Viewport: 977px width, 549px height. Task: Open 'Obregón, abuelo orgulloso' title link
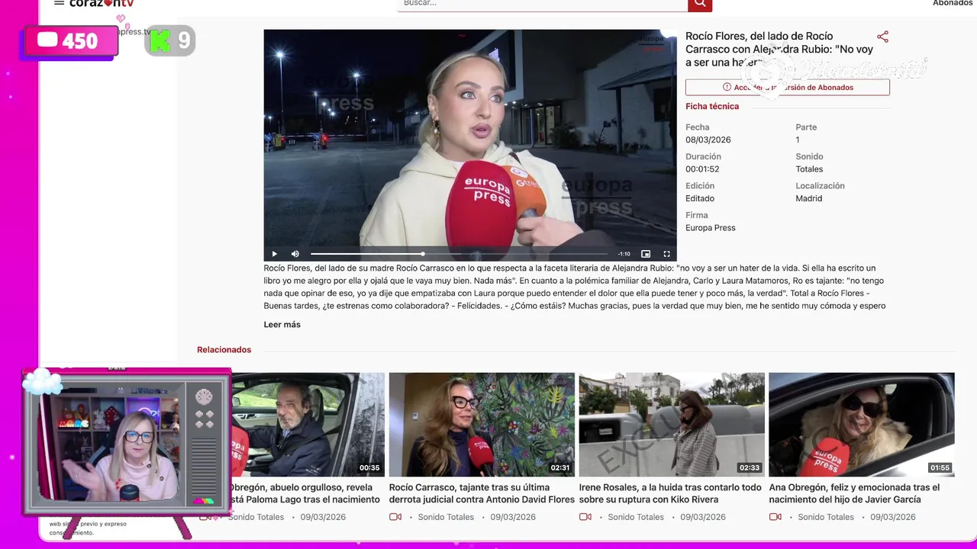point(305,493)
